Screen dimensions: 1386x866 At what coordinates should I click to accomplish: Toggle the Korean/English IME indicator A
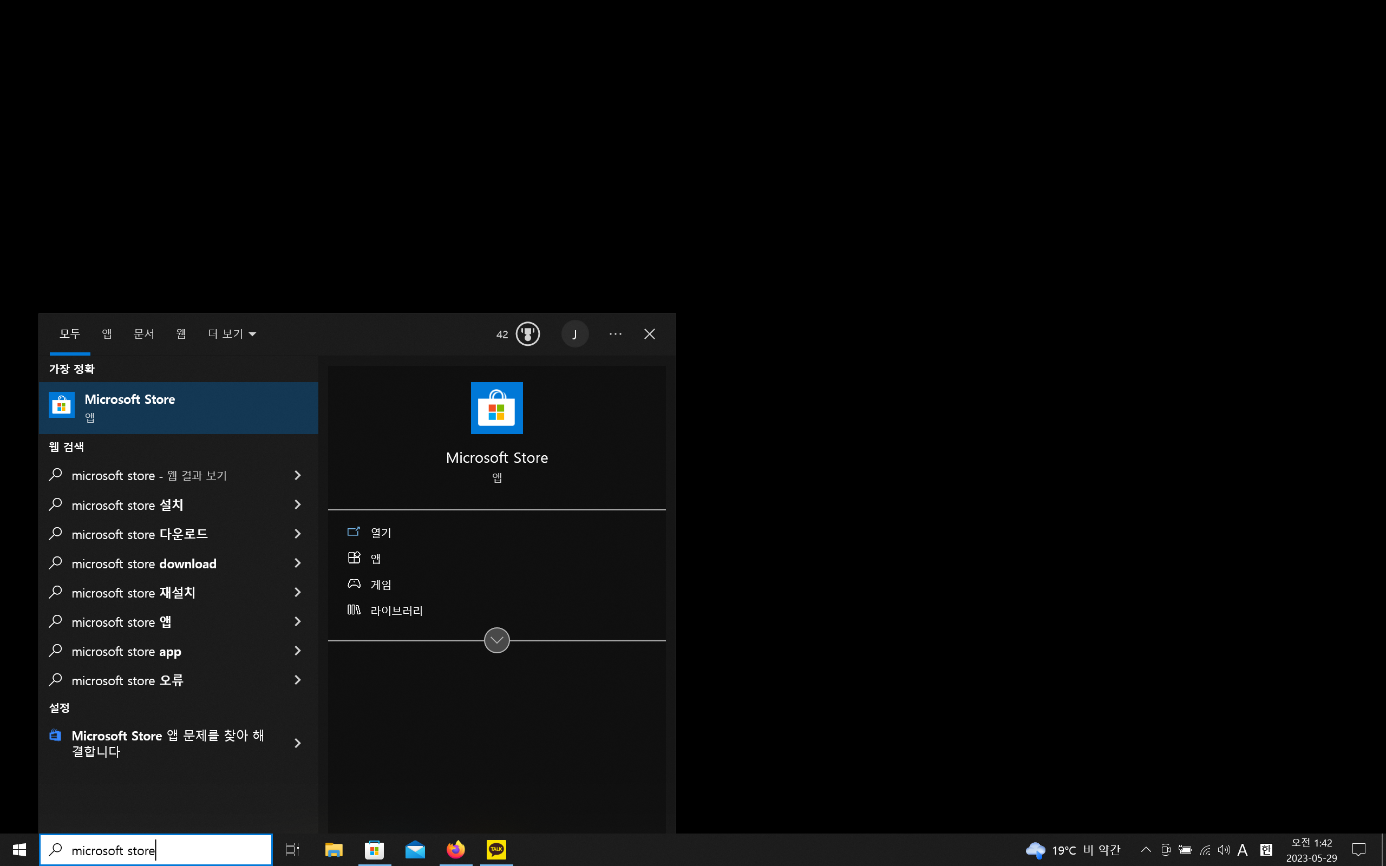[1242, 850]
